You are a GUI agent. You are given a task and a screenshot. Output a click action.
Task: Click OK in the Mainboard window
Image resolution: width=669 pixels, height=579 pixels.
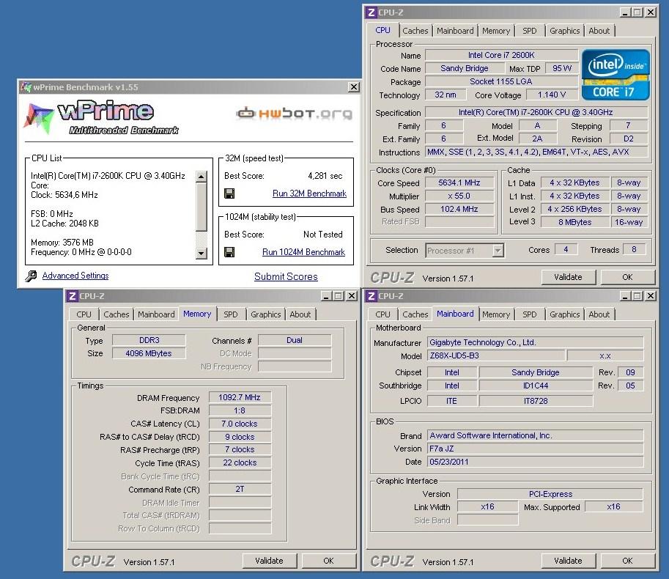(x=627, y=561)
